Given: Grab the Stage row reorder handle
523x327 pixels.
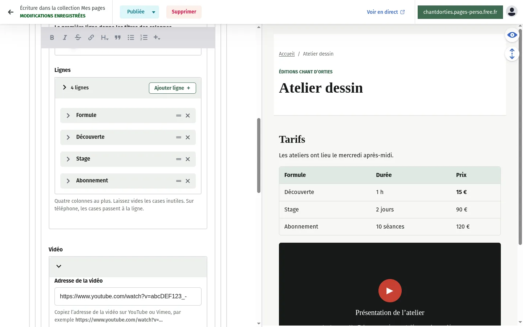Looking at the screenshot, I should pos(179,159).
